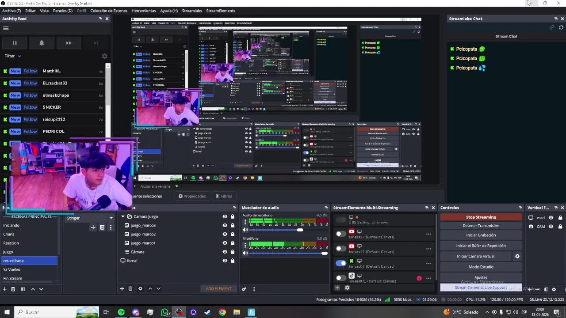The height and width of the screenshot is (318, 566).
Task: Hide the Camara Juego group
Action: (x=225, y=216)
